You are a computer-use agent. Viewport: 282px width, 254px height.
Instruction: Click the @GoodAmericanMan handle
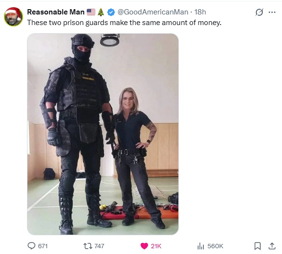(x=153, y=12)
